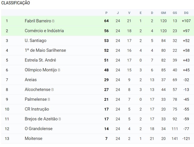Select Brejos de Azeitão in the table

(41, 119)
